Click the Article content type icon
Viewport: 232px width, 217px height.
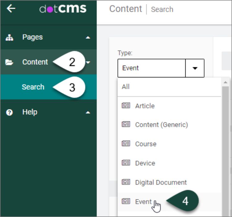(126, 106)
